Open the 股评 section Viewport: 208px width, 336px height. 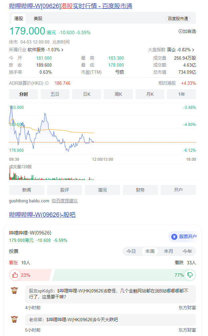(64, 190)
